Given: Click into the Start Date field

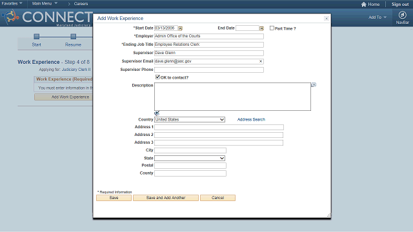Looking at the screenshot, I should [x=166, y=28].
